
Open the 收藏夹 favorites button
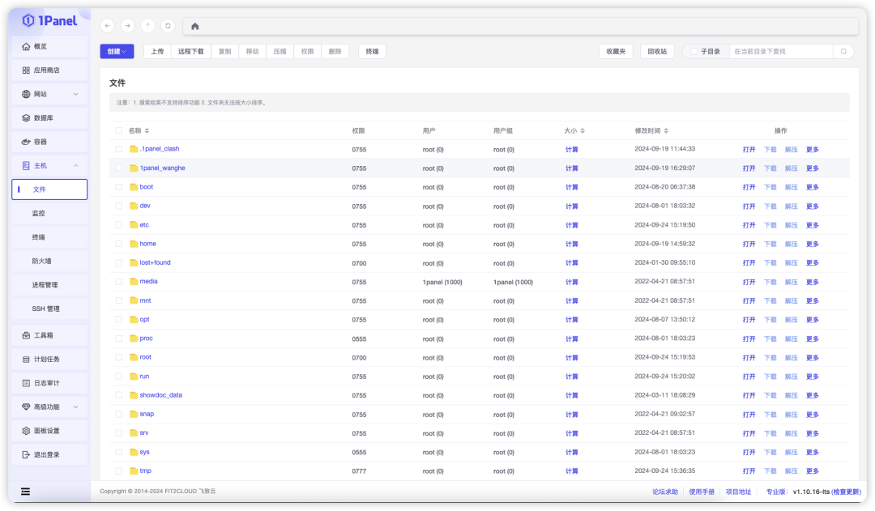(x=616, y=51)
